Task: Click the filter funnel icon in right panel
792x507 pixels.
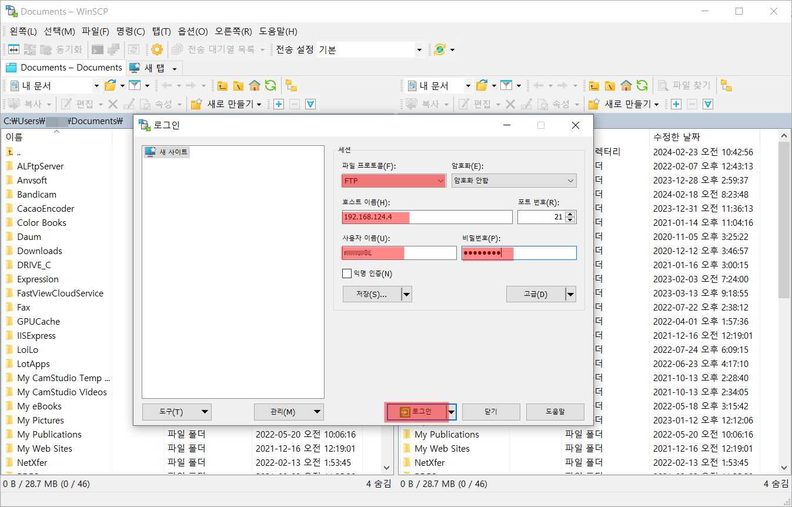Action: coord(506,86)
